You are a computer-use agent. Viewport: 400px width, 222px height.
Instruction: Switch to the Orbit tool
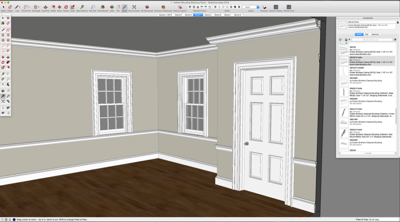[112, 7]
